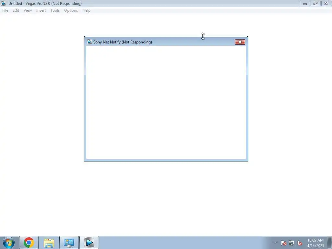Open the Options menu
The width and height of the screenshot is (332, 249).
tap(71, 10)
